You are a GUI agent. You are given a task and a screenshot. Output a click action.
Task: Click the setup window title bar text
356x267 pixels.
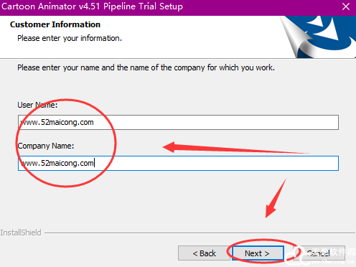click(92, 6)
